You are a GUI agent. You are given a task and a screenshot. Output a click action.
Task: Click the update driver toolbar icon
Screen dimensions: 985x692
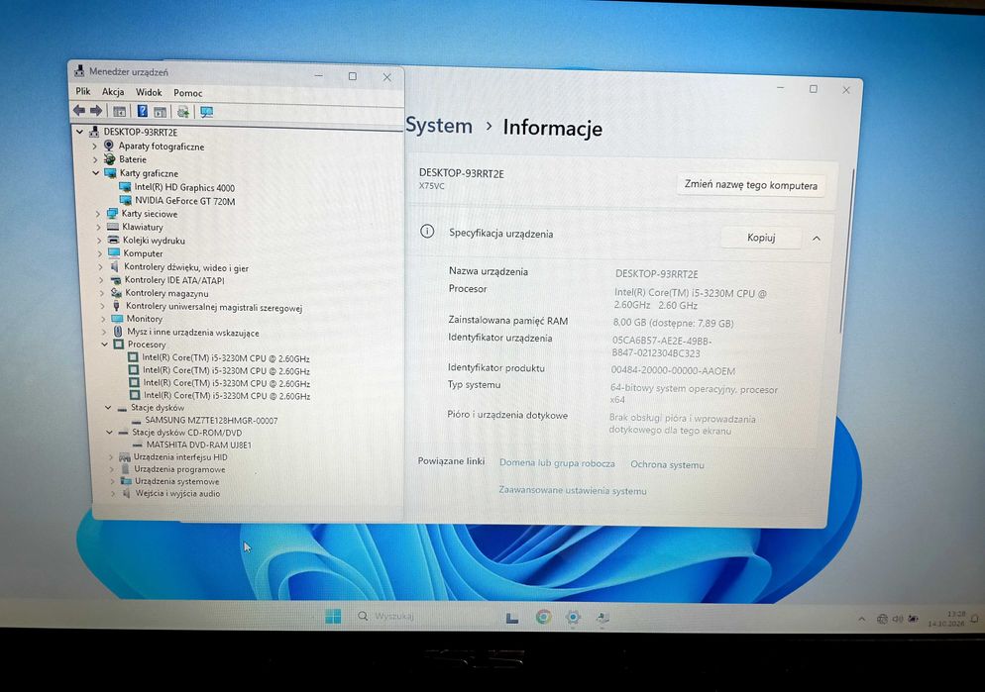[x=182, y=112]
